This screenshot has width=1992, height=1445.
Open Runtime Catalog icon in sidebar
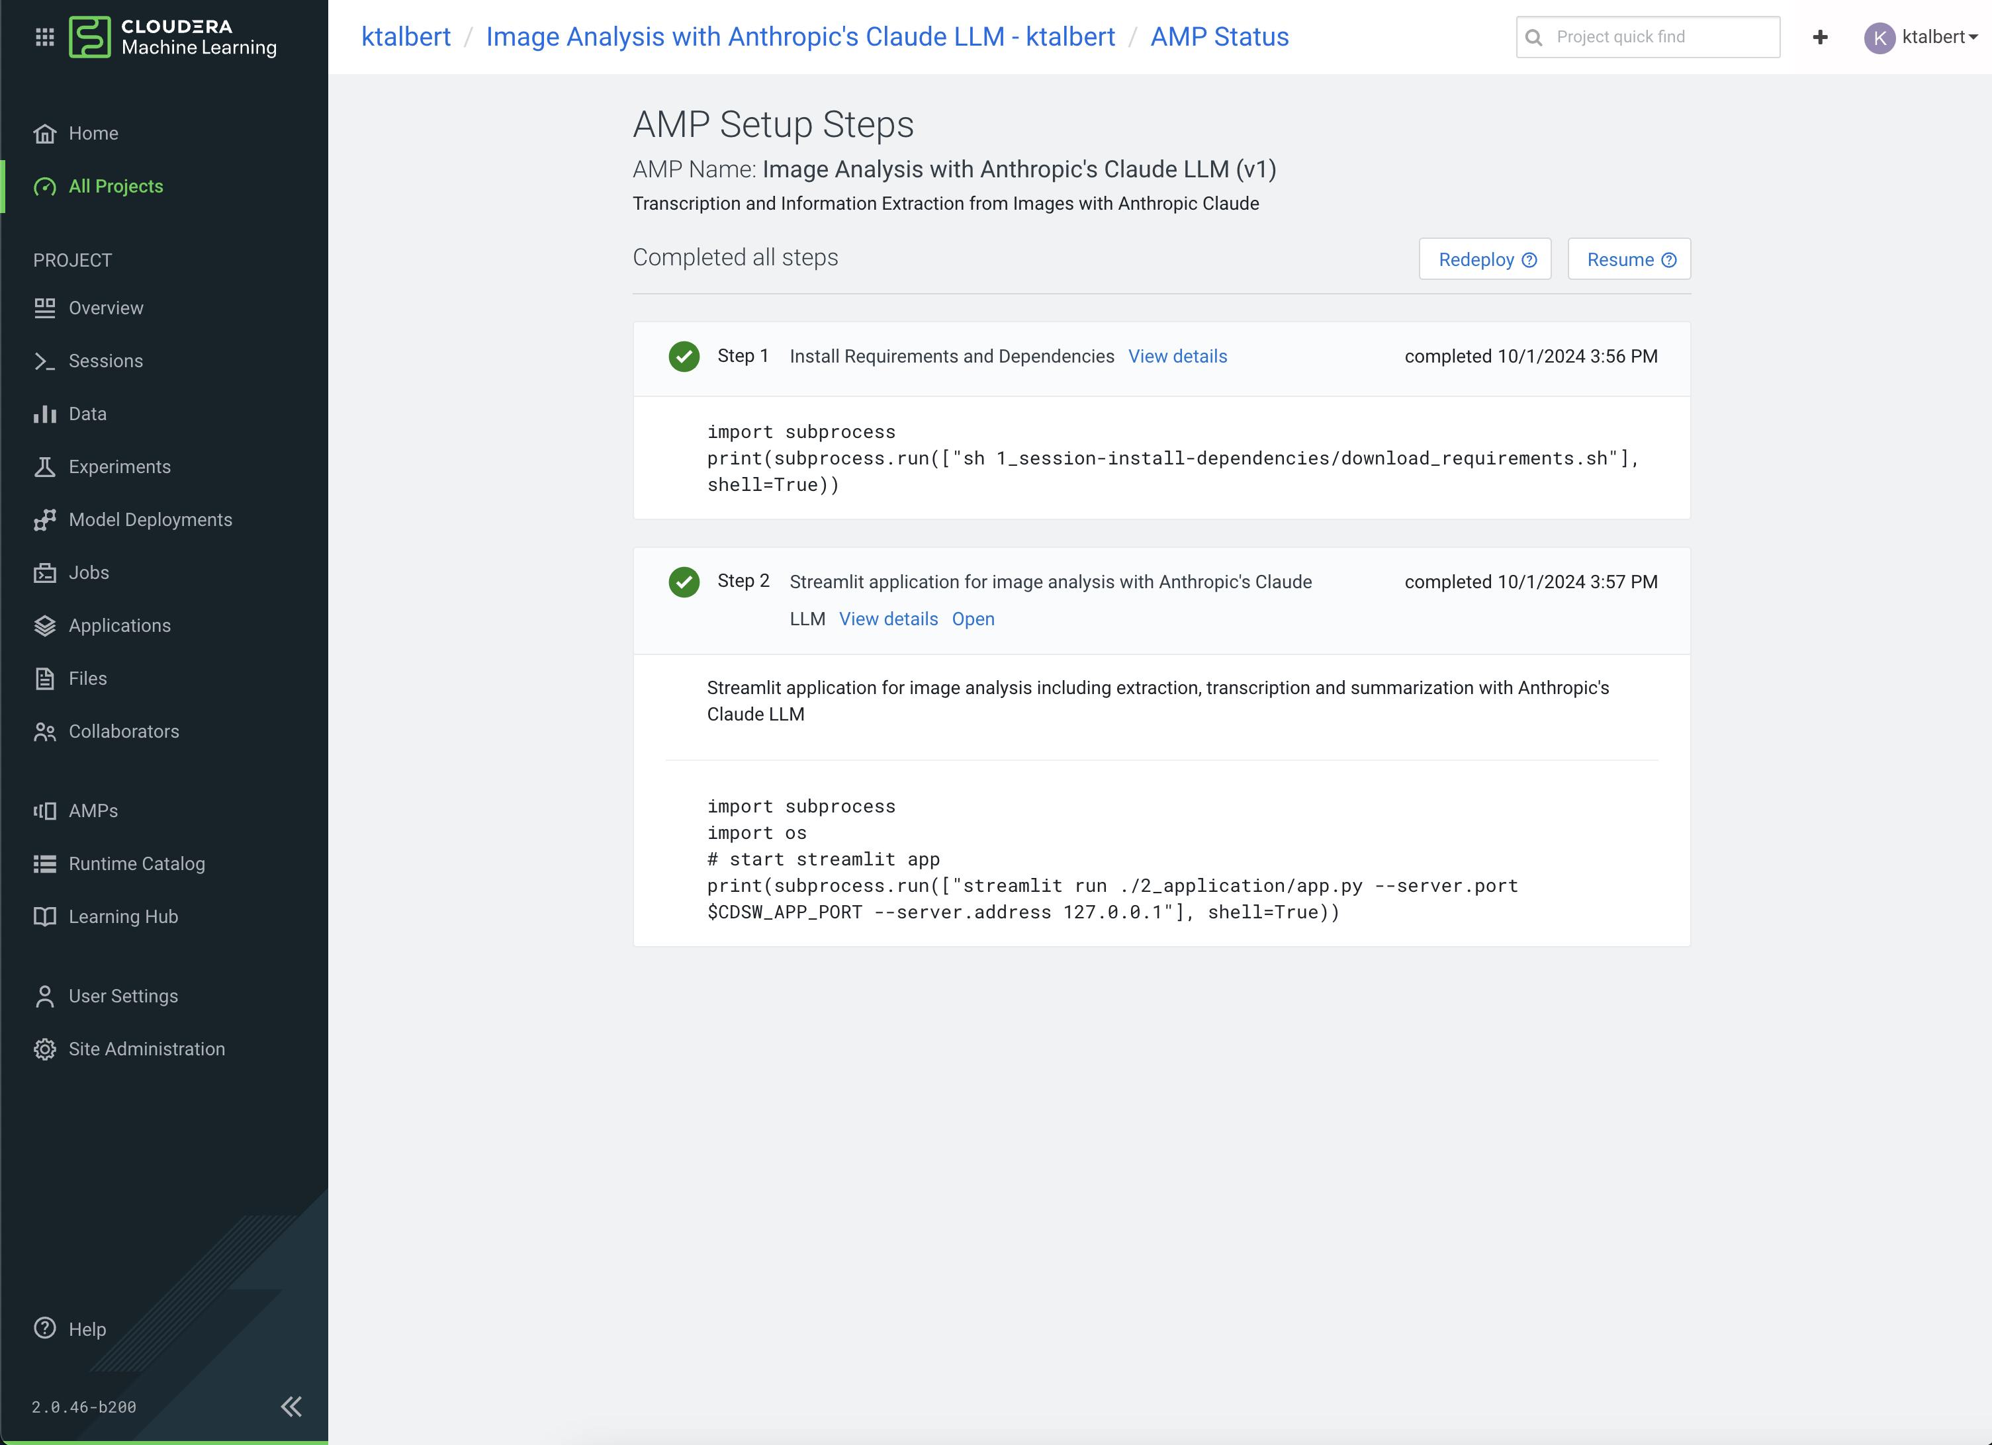[45, 862]
